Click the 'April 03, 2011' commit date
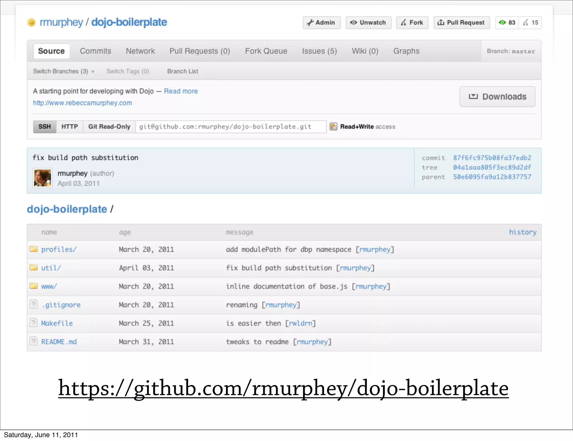This screenshot has width=573, height=441. click(79, 184)
